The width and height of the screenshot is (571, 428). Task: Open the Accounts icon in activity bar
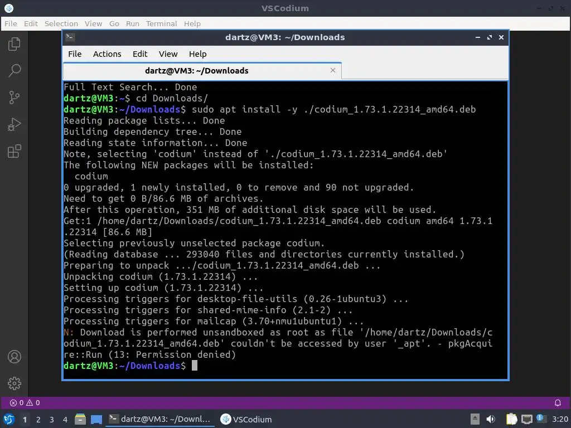(14, 357)
